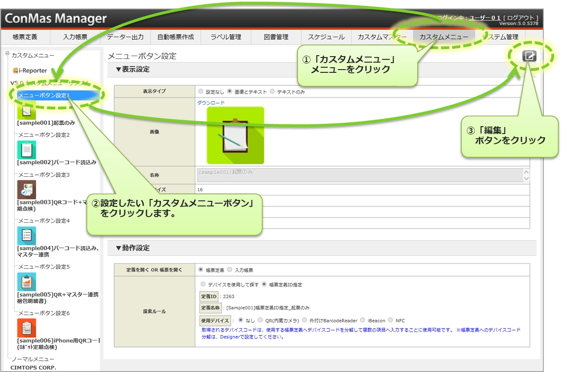This screenshot has width=562, height=372.
Task: Select iBeacon device radio
Action: coord(362,320)
